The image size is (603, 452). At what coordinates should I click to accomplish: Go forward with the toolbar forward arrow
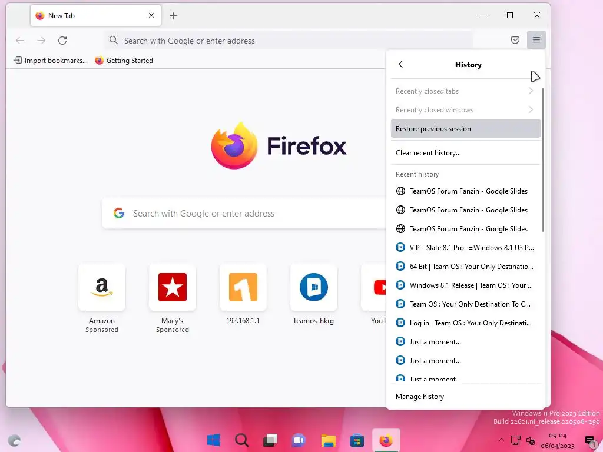coord(41,41)
